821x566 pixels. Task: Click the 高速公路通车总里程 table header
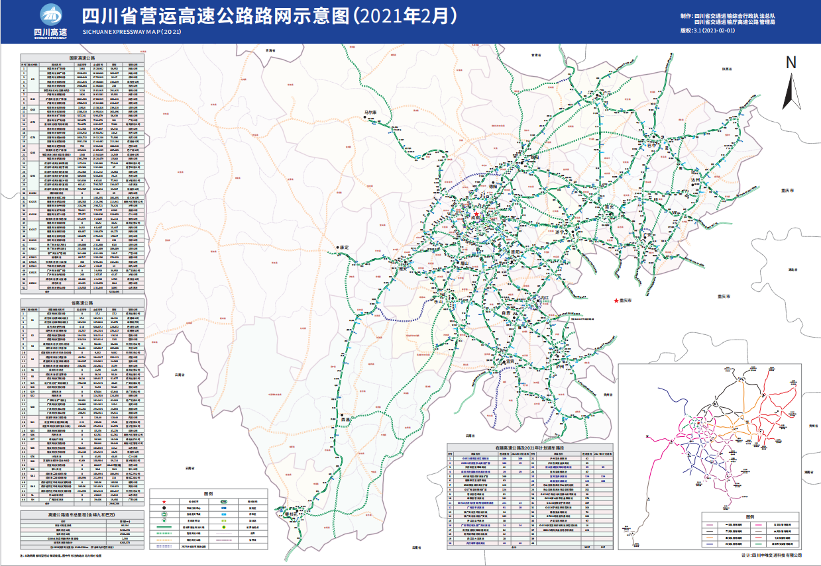click(83, 514)
